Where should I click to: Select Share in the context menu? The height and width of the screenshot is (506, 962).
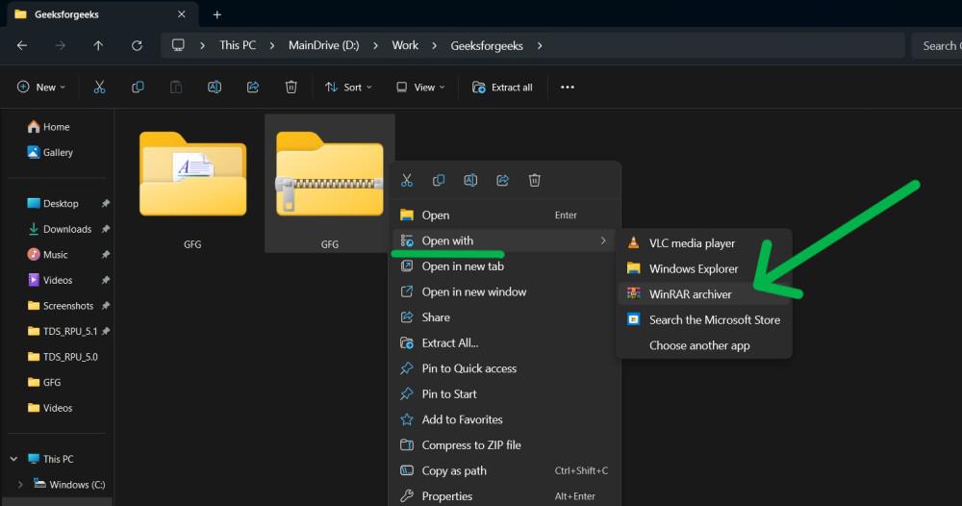point(504,317)
